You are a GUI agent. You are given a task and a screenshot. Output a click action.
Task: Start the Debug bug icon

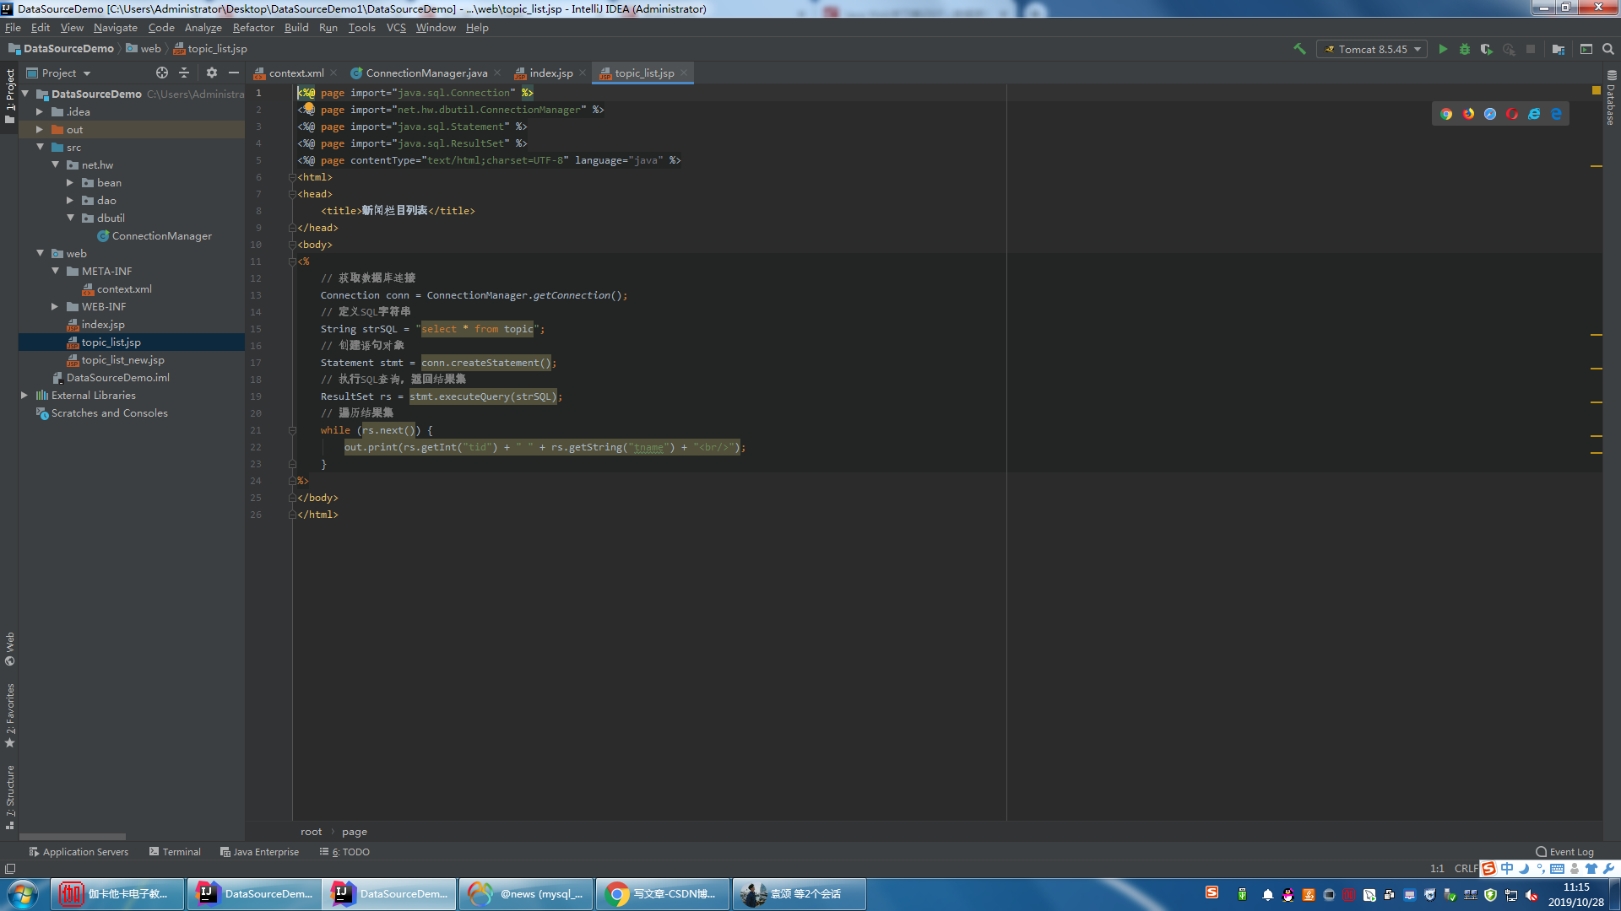click(1465, 49)
